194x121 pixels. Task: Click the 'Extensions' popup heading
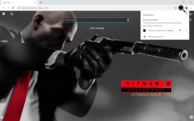[x=148, y=15]
